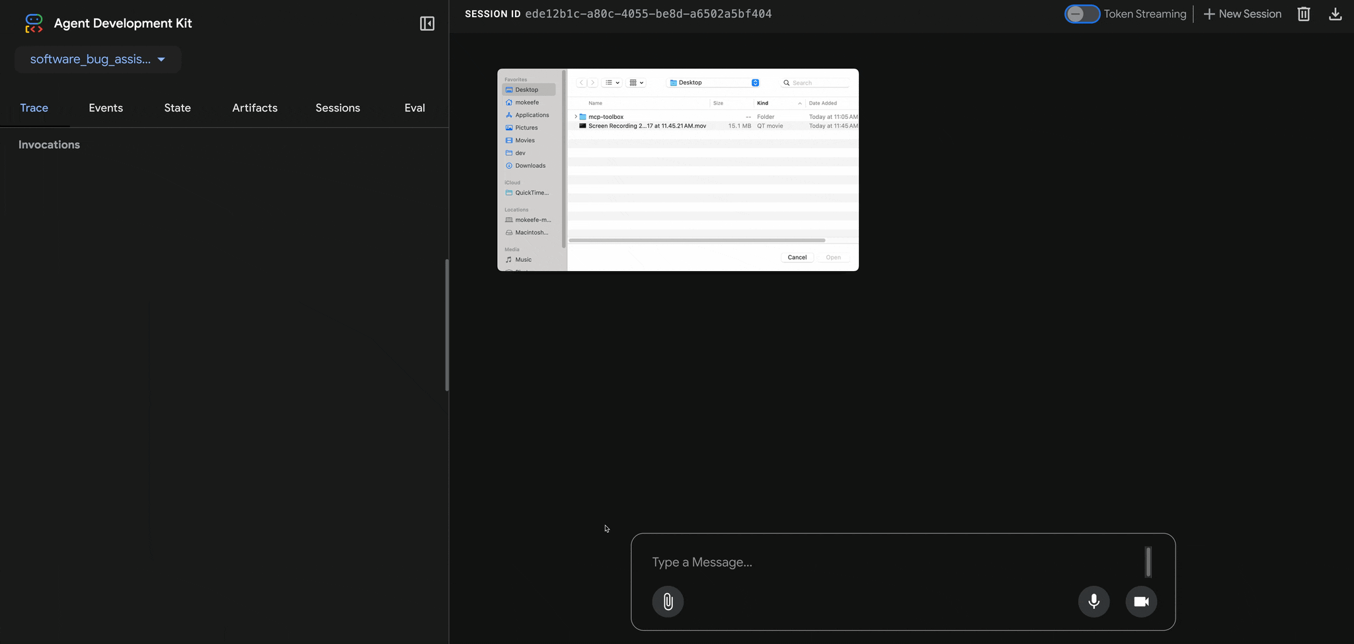The image size is (1354, 644).
Task: Delete the current session with trash icon
Action: 1304,14
